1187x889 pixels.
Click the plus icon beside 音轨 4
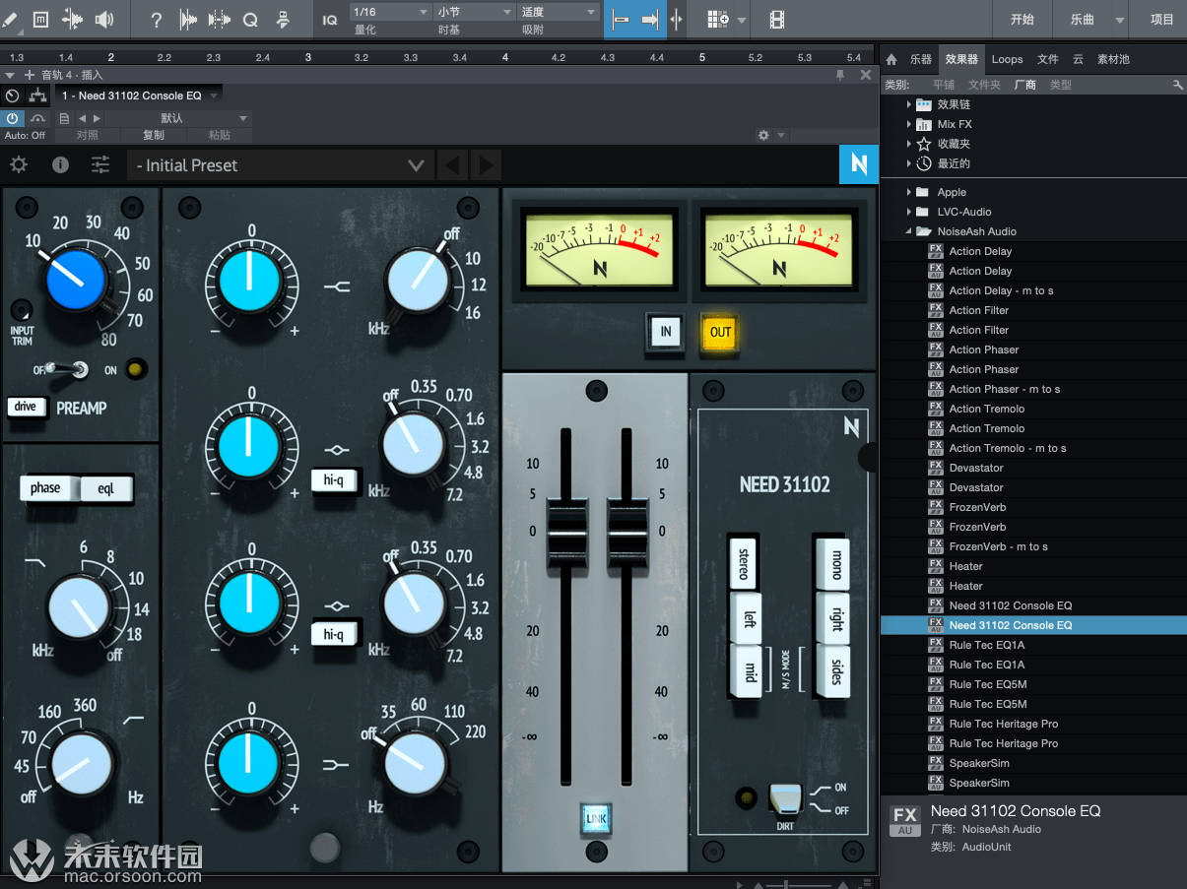pos(29,75)
